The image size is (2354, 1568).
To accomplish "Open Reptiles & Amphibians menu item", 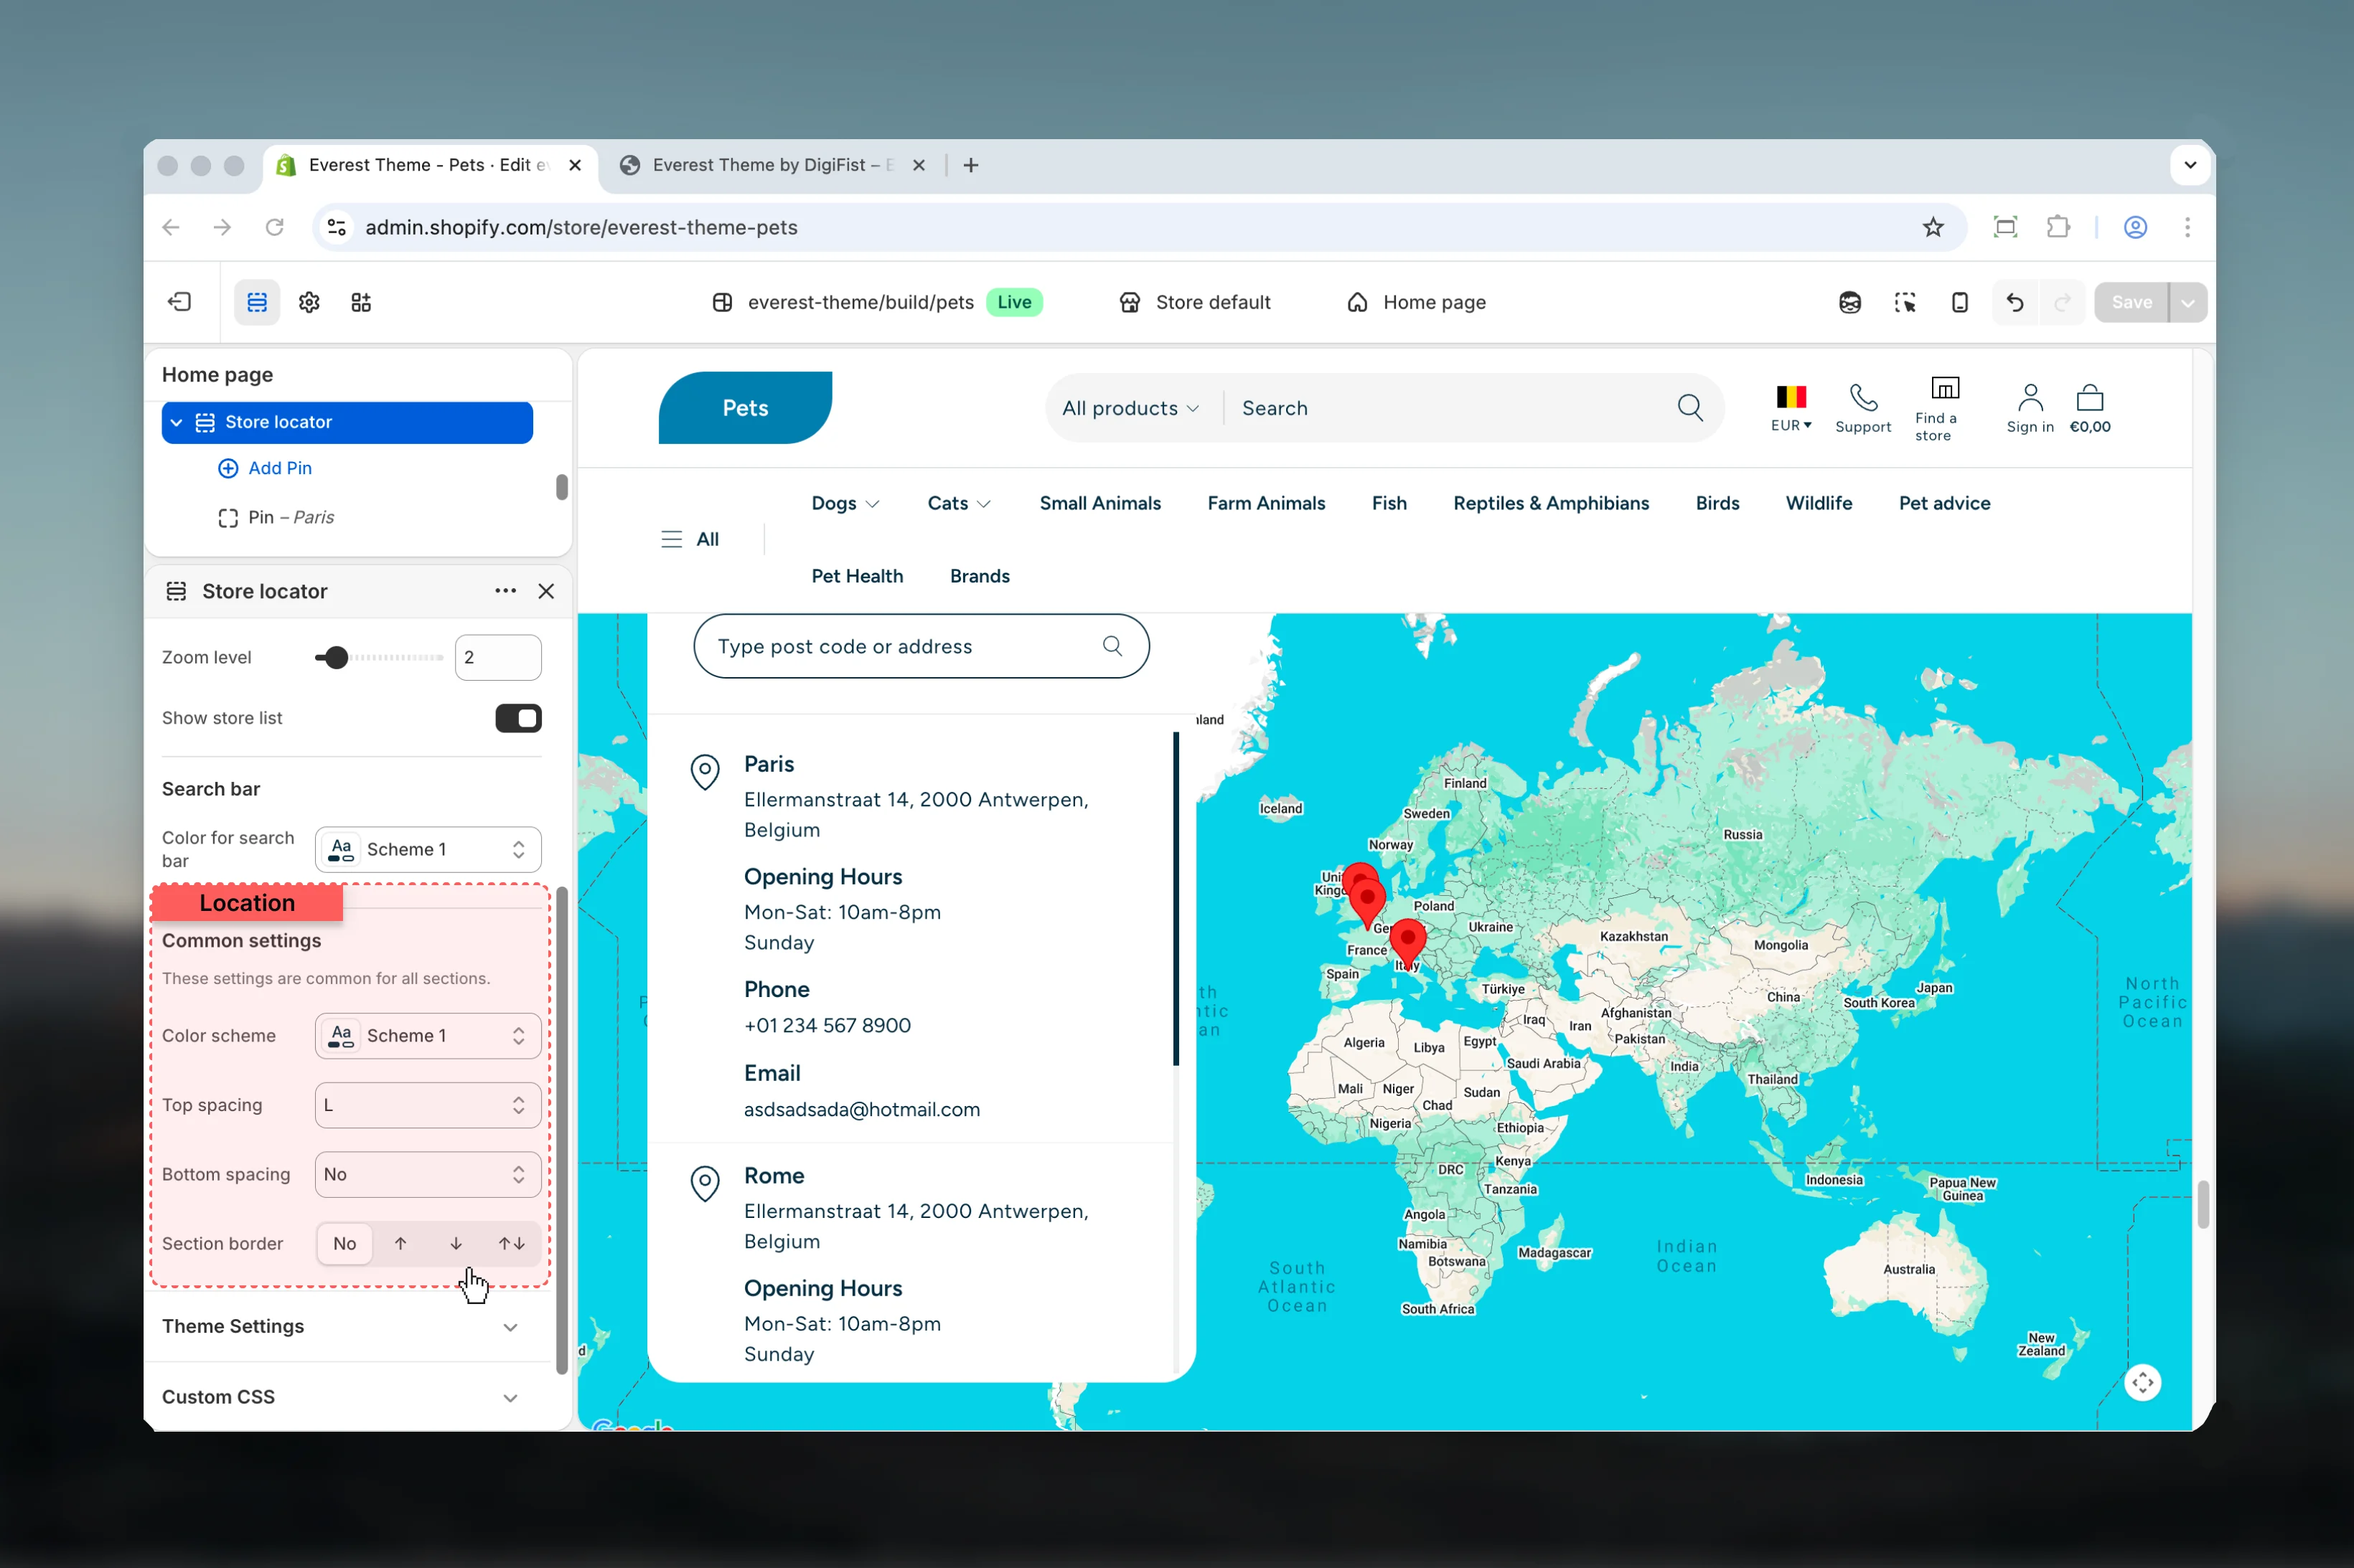I will 1551,503.
